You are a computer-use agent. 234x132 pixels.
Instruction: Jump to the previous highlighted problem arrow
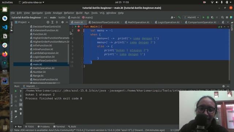224,27
